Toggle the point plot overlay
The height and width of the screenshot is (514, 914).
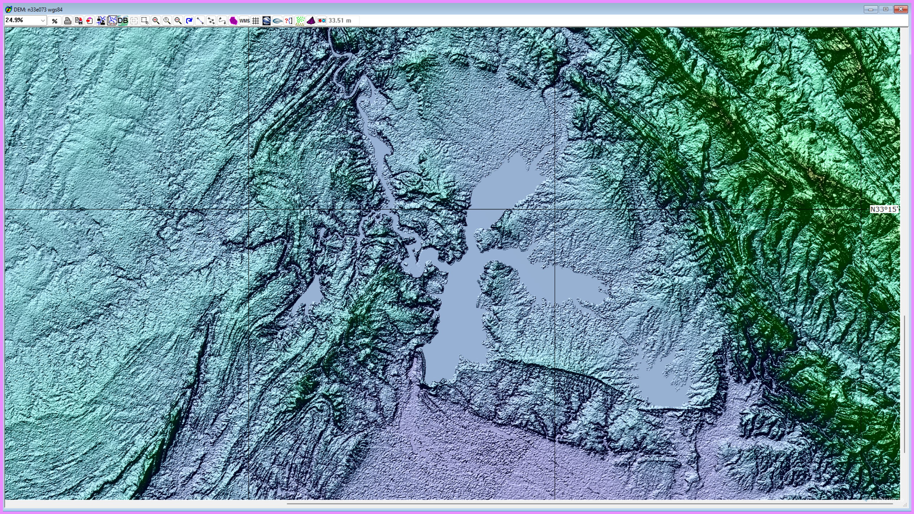click(x=299, y=21)
